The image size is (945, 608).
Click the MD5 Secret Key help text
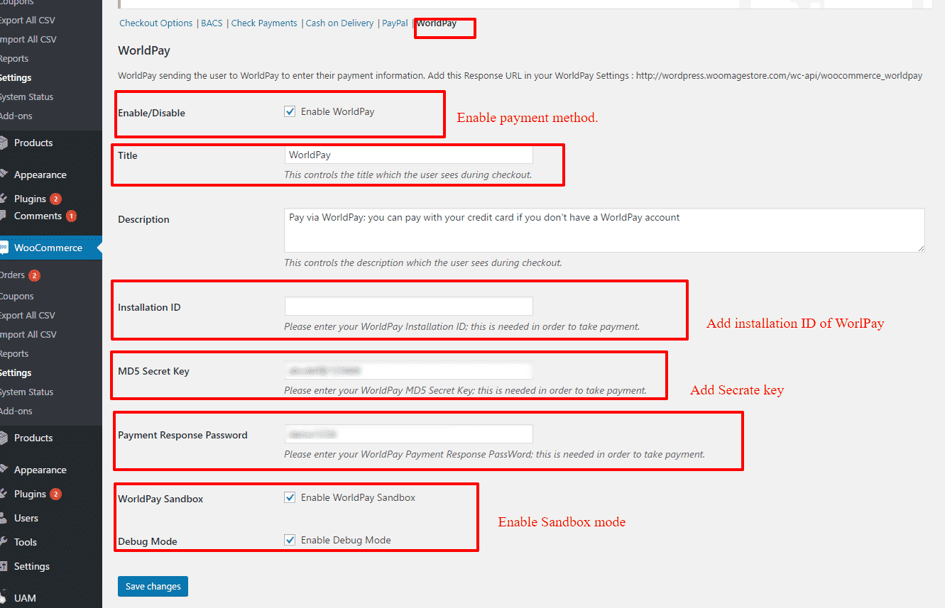coord(466,390)
